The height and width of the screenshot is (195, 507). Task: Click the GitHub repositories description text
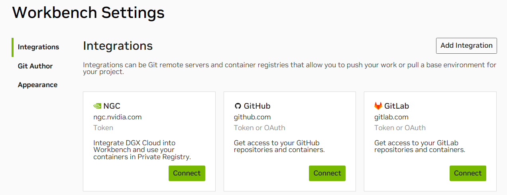click(x=279, y=146)
